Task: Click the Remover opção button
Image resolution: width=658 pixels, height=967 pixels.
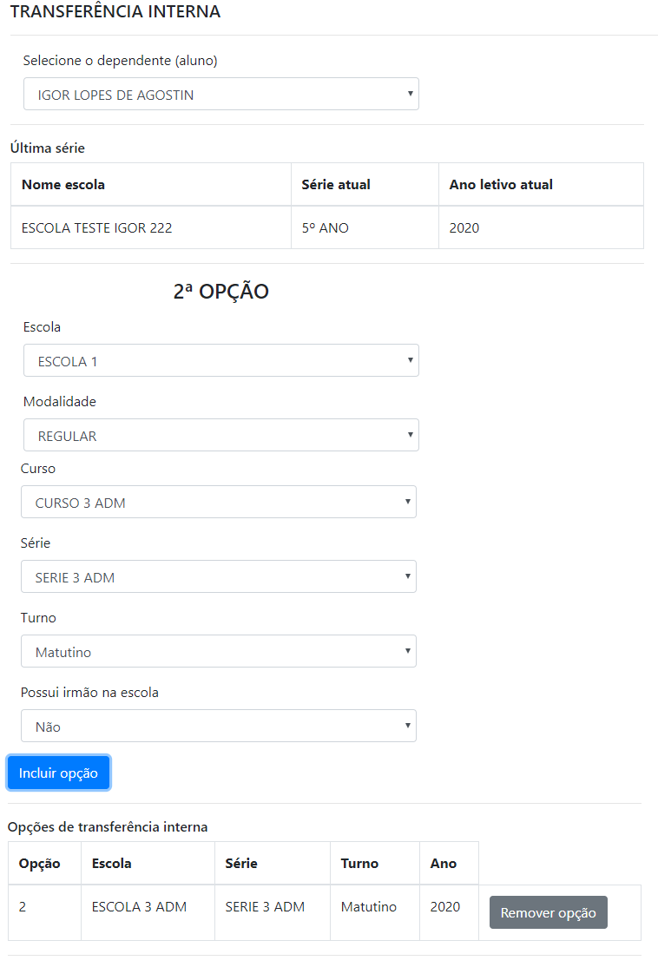Action: 548,913
